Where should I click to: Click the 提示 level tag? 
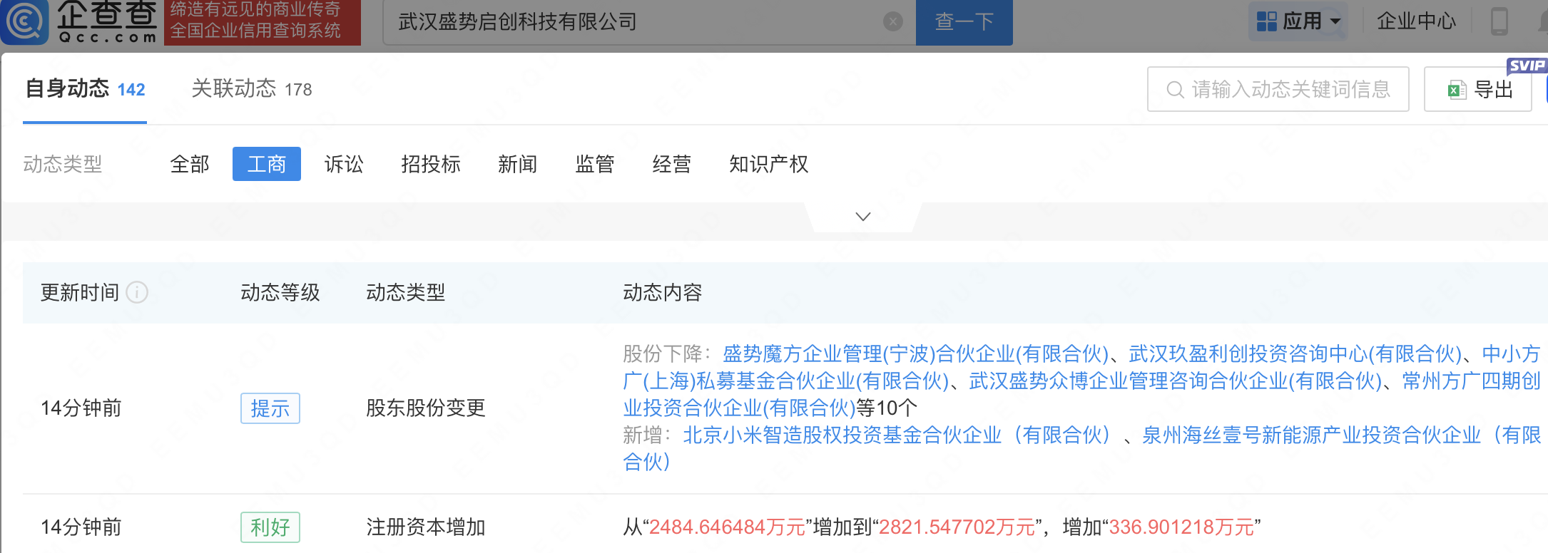pos(270,408)
